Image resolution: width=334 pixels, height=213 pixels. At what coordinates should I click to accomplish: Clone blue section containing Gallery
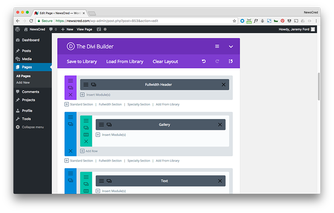[x=71, y=124]
